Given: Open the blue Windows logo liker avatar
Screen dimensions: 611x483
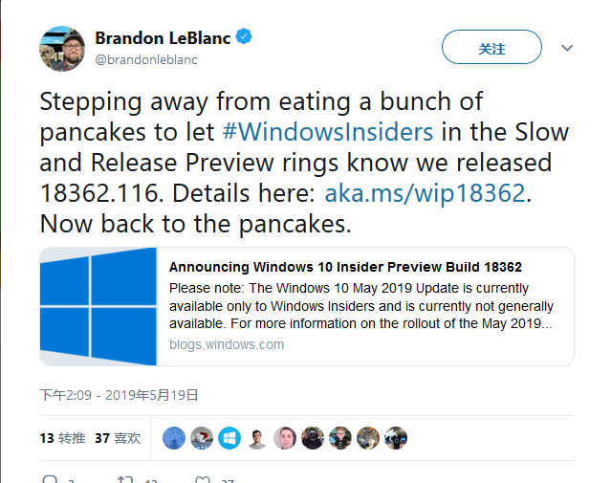Looking at the screenshot, I should (229, 438).
